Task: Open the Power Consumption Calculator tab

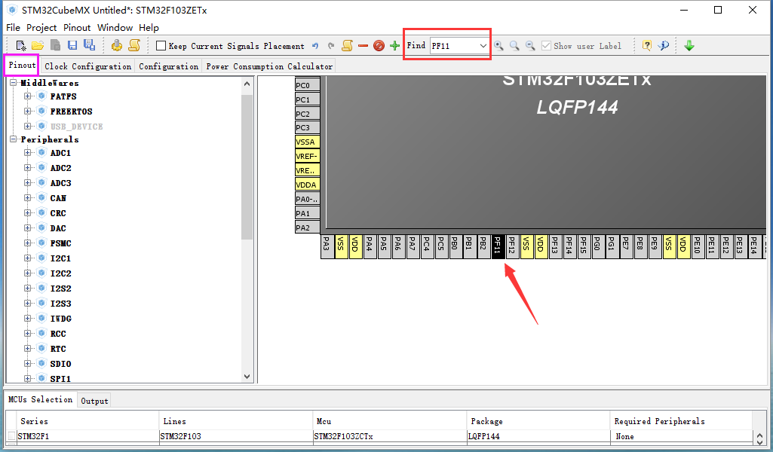Action: pos(269,66)
